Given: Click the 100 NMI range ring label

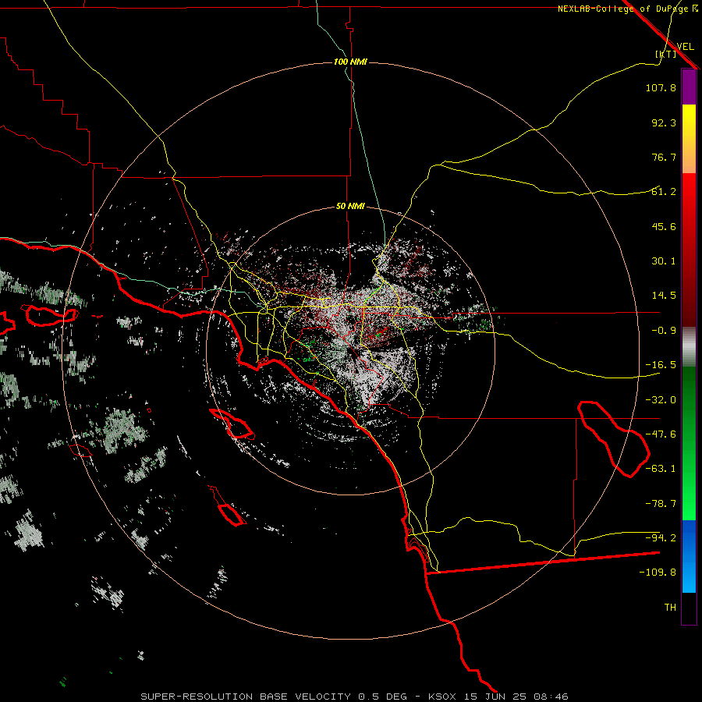Looking at the screenshot, I should (350, 62).
